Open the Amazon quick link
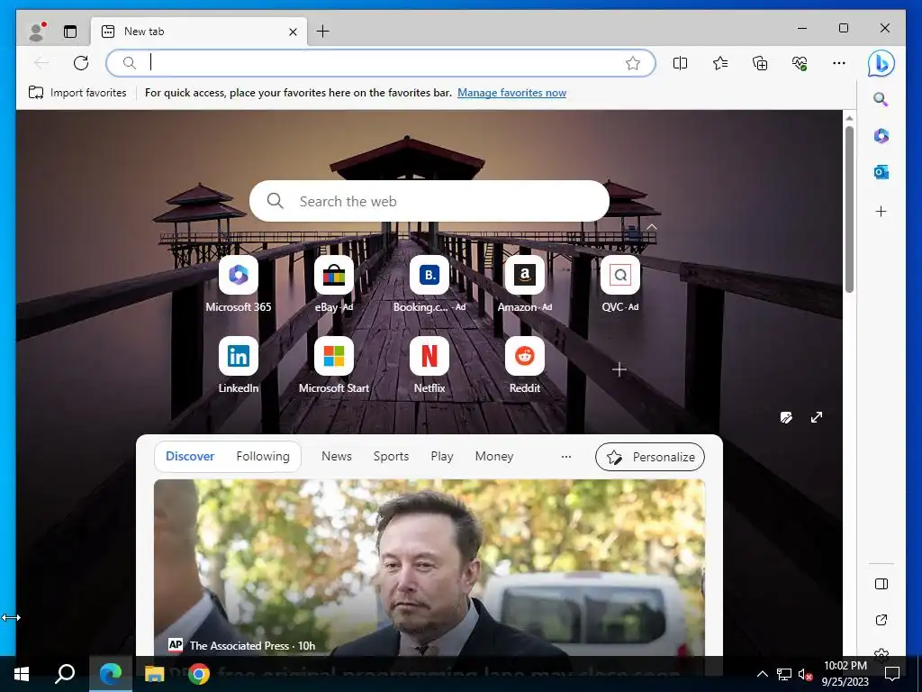The image size is (922, 692). click(525, 284)
